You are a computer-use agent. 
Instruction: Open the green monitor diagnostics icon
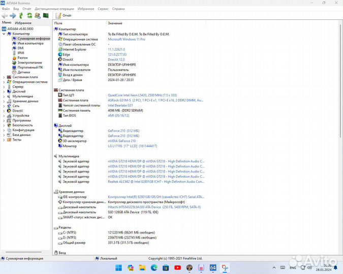pos(46,16)
